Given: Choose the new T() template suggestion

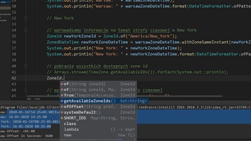Looking at the screenshot, I should pos(98,135).
